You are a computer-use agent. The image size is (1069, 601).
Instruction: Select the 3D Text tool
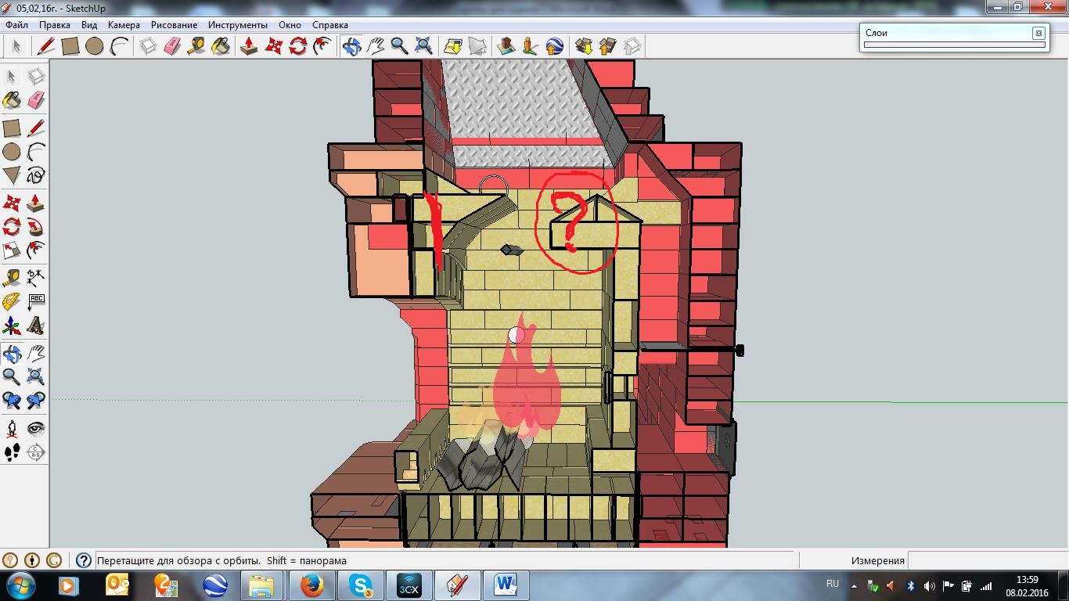pos(36,325)
